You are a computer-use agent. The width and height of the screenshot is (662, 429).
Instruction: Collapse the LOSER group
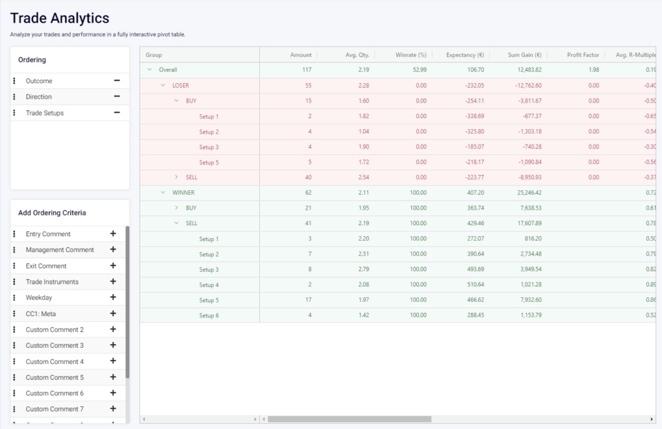pyautogui.click(x=163, y=85)
